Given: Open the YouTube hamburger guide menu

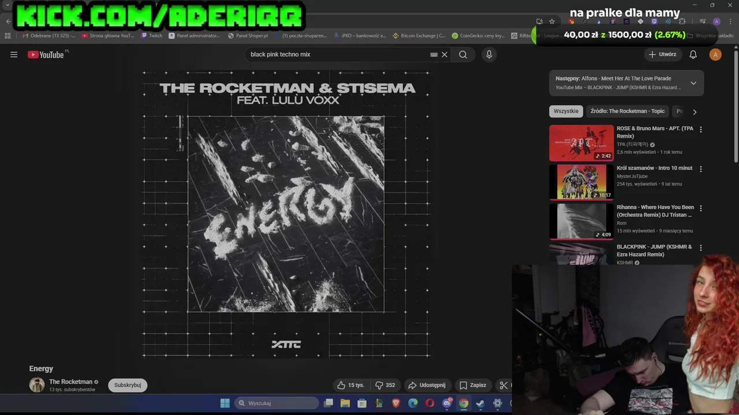Looking at the screenshot, I should tap(14, 55).
